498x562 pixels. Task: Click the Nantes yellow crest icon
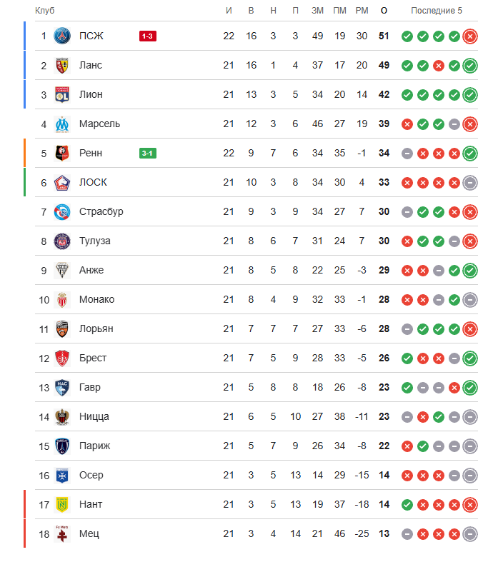62,505
